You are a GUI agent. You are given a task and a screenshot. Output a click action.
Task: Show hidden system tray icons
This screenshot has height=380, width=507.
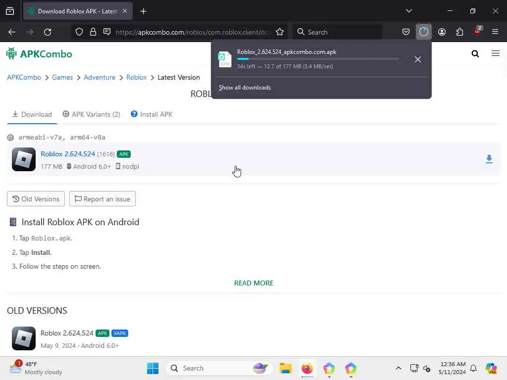(399, 368)
